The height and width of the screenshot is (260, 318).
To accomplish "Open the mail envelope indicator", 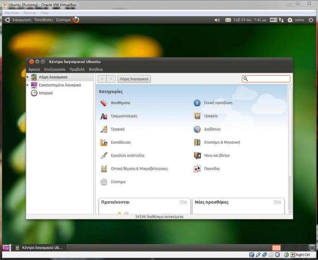I will coord(228,20).
